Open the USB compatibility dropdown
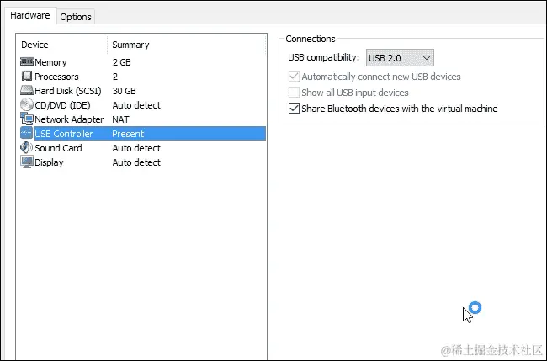Viewport: 547px width, 361px height. [x=400, y=58]
